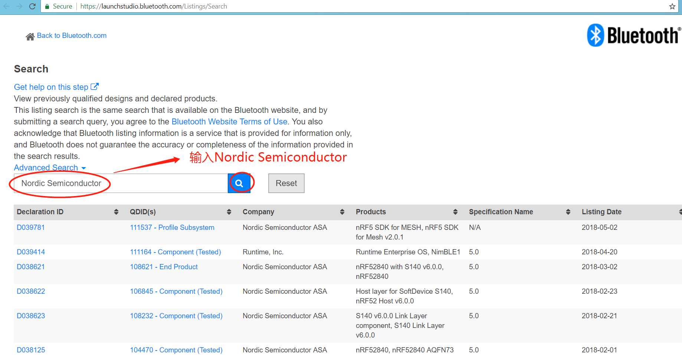
Task: Click the browser address bar URL
Action: tap(154, 6)
